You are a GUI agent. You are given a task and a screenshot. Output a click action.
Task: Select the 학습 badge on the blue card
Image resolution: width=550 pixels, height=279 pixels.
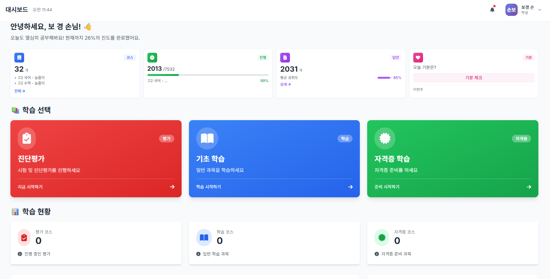345,138
